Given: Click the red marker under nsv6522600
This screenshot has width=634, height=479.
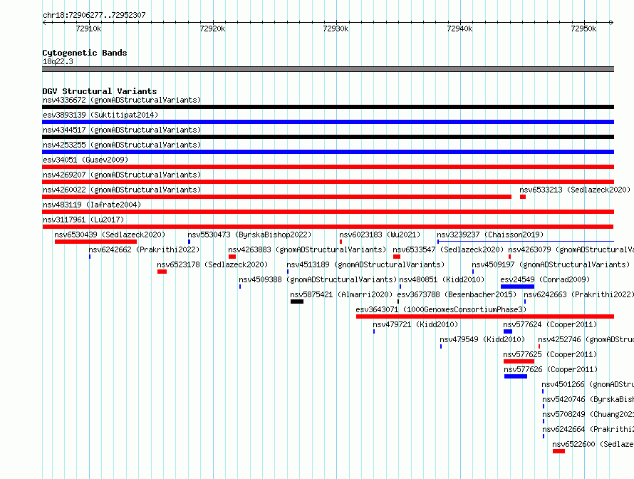Looking at the screenshot, I should point(558,451).
